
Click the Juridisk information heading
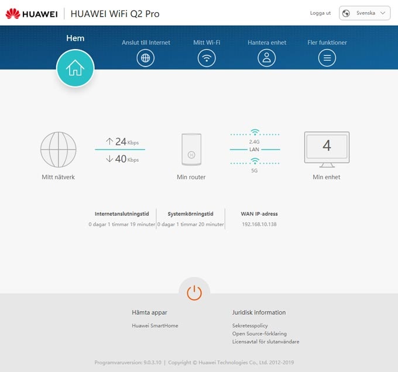tap(259, 312)
